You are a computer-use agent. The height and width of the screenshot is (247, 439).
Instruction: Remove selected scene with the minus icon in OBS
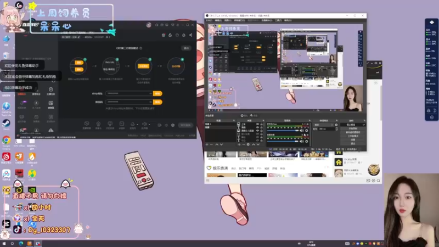(x=211, y=144)
